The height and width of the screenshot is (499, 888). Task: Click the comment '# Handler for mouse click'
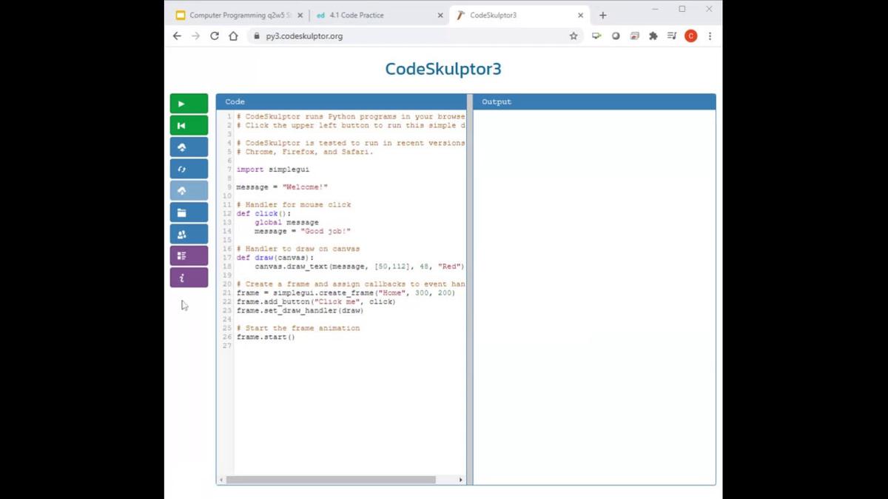tap(294, 205)
